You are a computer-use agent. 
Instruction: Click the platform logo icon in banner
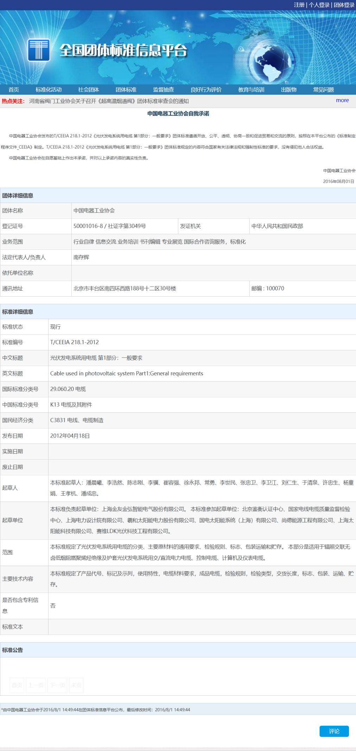tap(38, 50)
